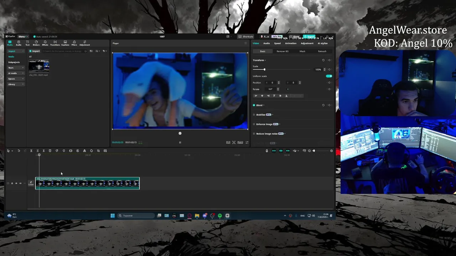Click the microphone record voiceover icon
The width and height of the screenshot is (456, 256).
coord(267,151)
